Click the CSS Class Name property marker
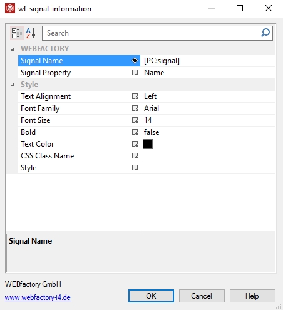The image size is (283, 310). pyautogui.click(x=135, y=156)
